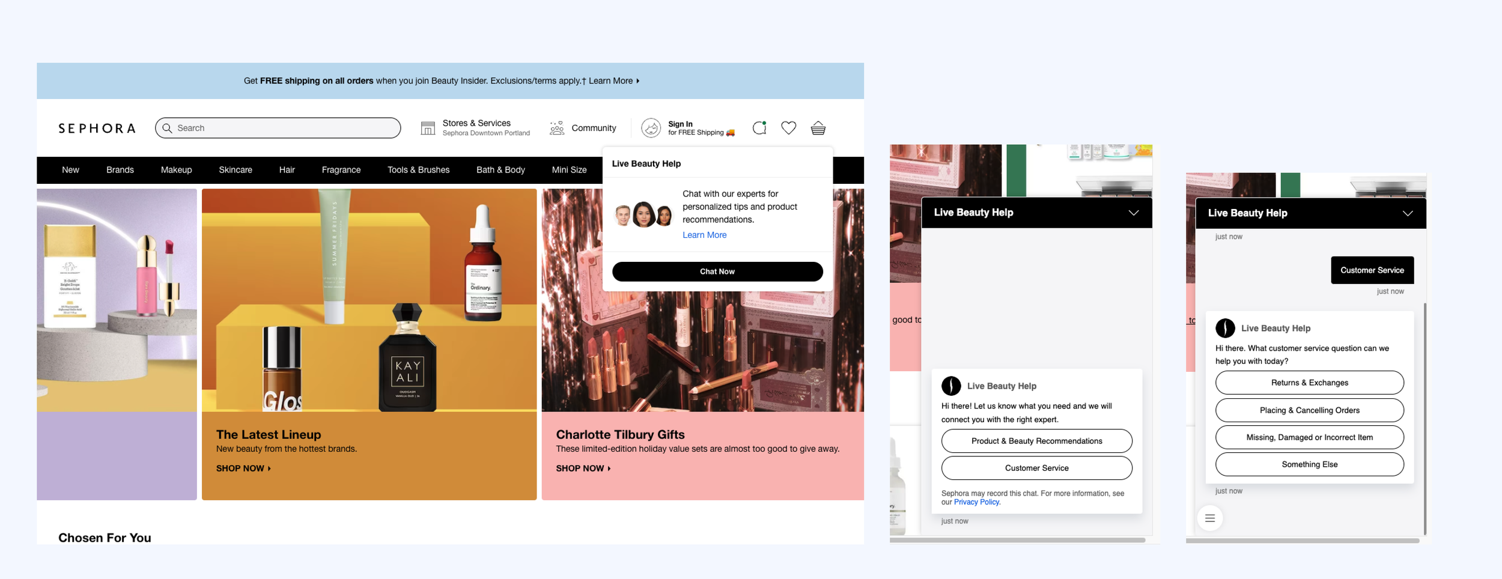Click Sign In for FREE Shipping text
The image size is (1502, 579).
701,129
